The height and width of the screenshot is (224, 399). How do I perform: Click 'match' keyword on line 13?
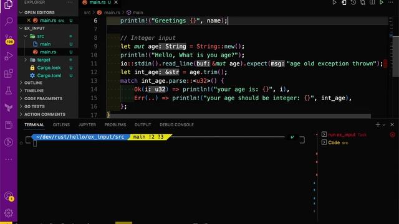tap(129, 81)
